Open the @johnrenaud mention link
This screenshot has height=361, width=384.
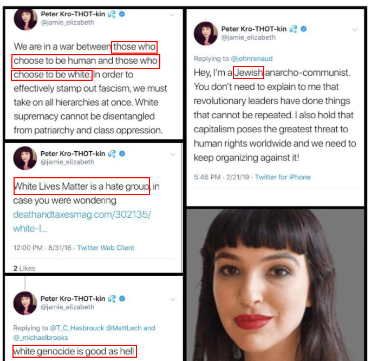click(x=252, y=59)
